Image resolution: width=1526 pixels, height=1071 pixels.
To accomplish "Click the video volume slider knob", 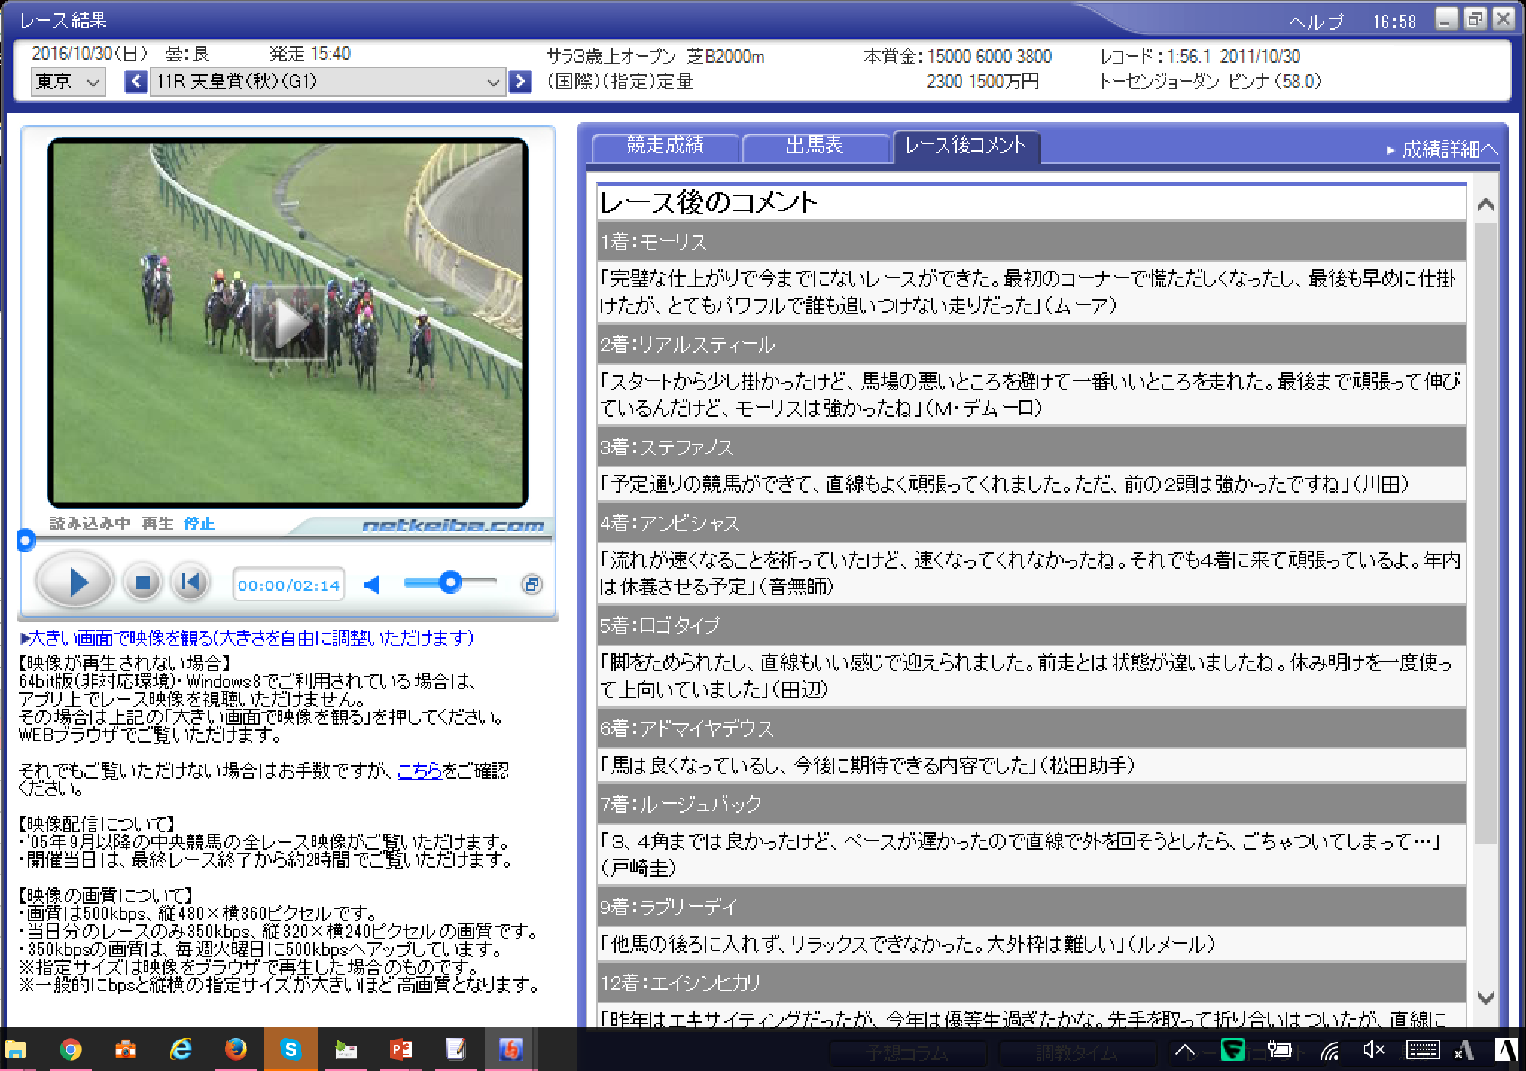I will 450,582.
